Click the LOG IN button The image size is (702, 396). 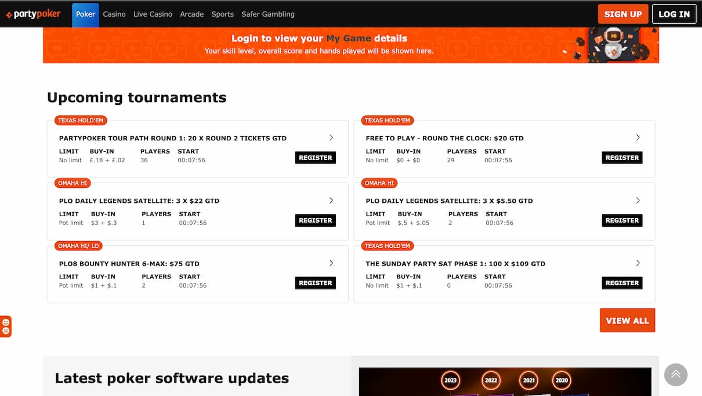point(674,14)
